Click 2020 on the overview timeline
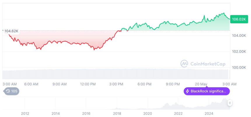 coord(148,113)
